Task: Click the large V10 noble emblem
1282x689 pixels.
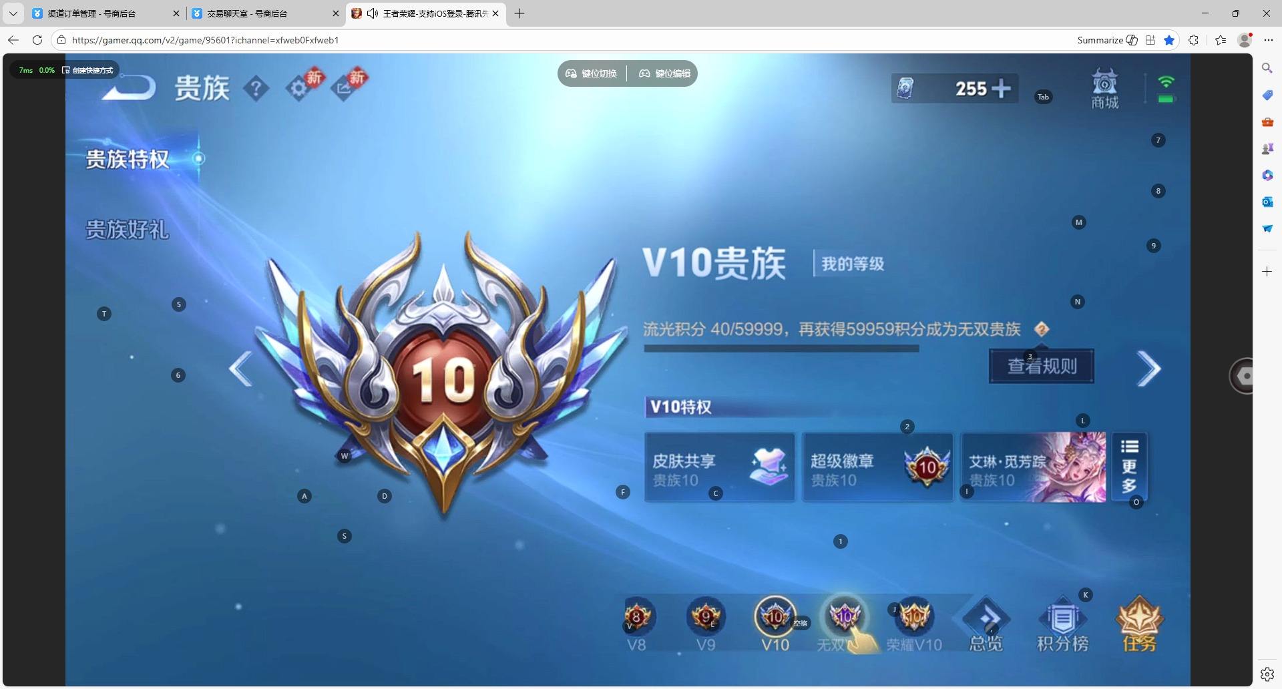Action: pyautogui.click(x=442, y=374)
